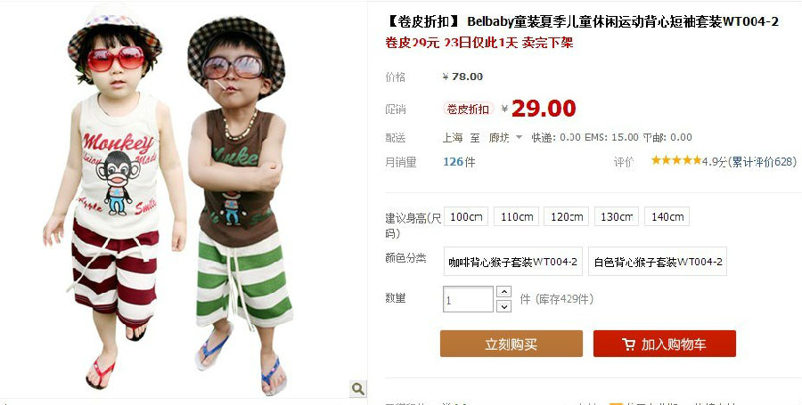The width and height of the screenshot is (802, 405).
Task: Click the 126件 monthly sales link
Action: point(459,162)
